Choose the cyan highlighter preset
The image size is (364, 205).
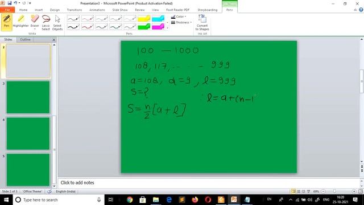(158, 18)
